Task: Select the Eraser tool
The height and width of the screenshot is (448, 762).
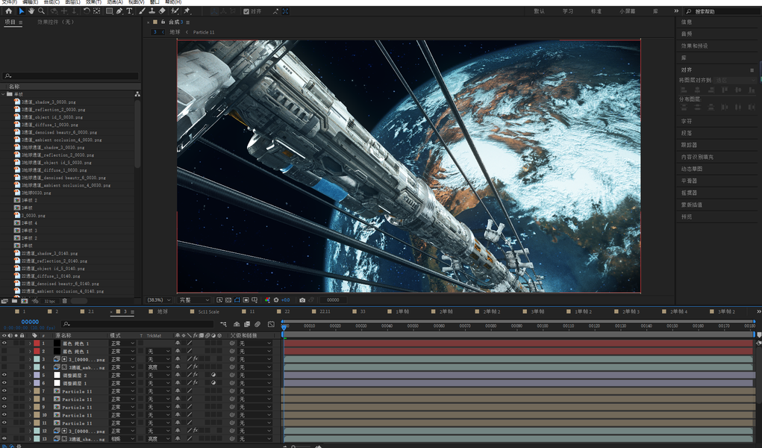Action: (x=162, y=10)
